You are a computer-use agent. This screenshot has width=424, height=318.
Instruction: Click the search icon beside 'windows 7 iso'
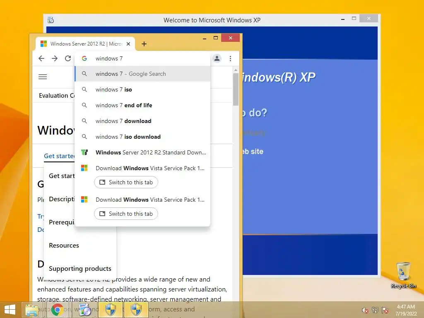coord(84,89)
